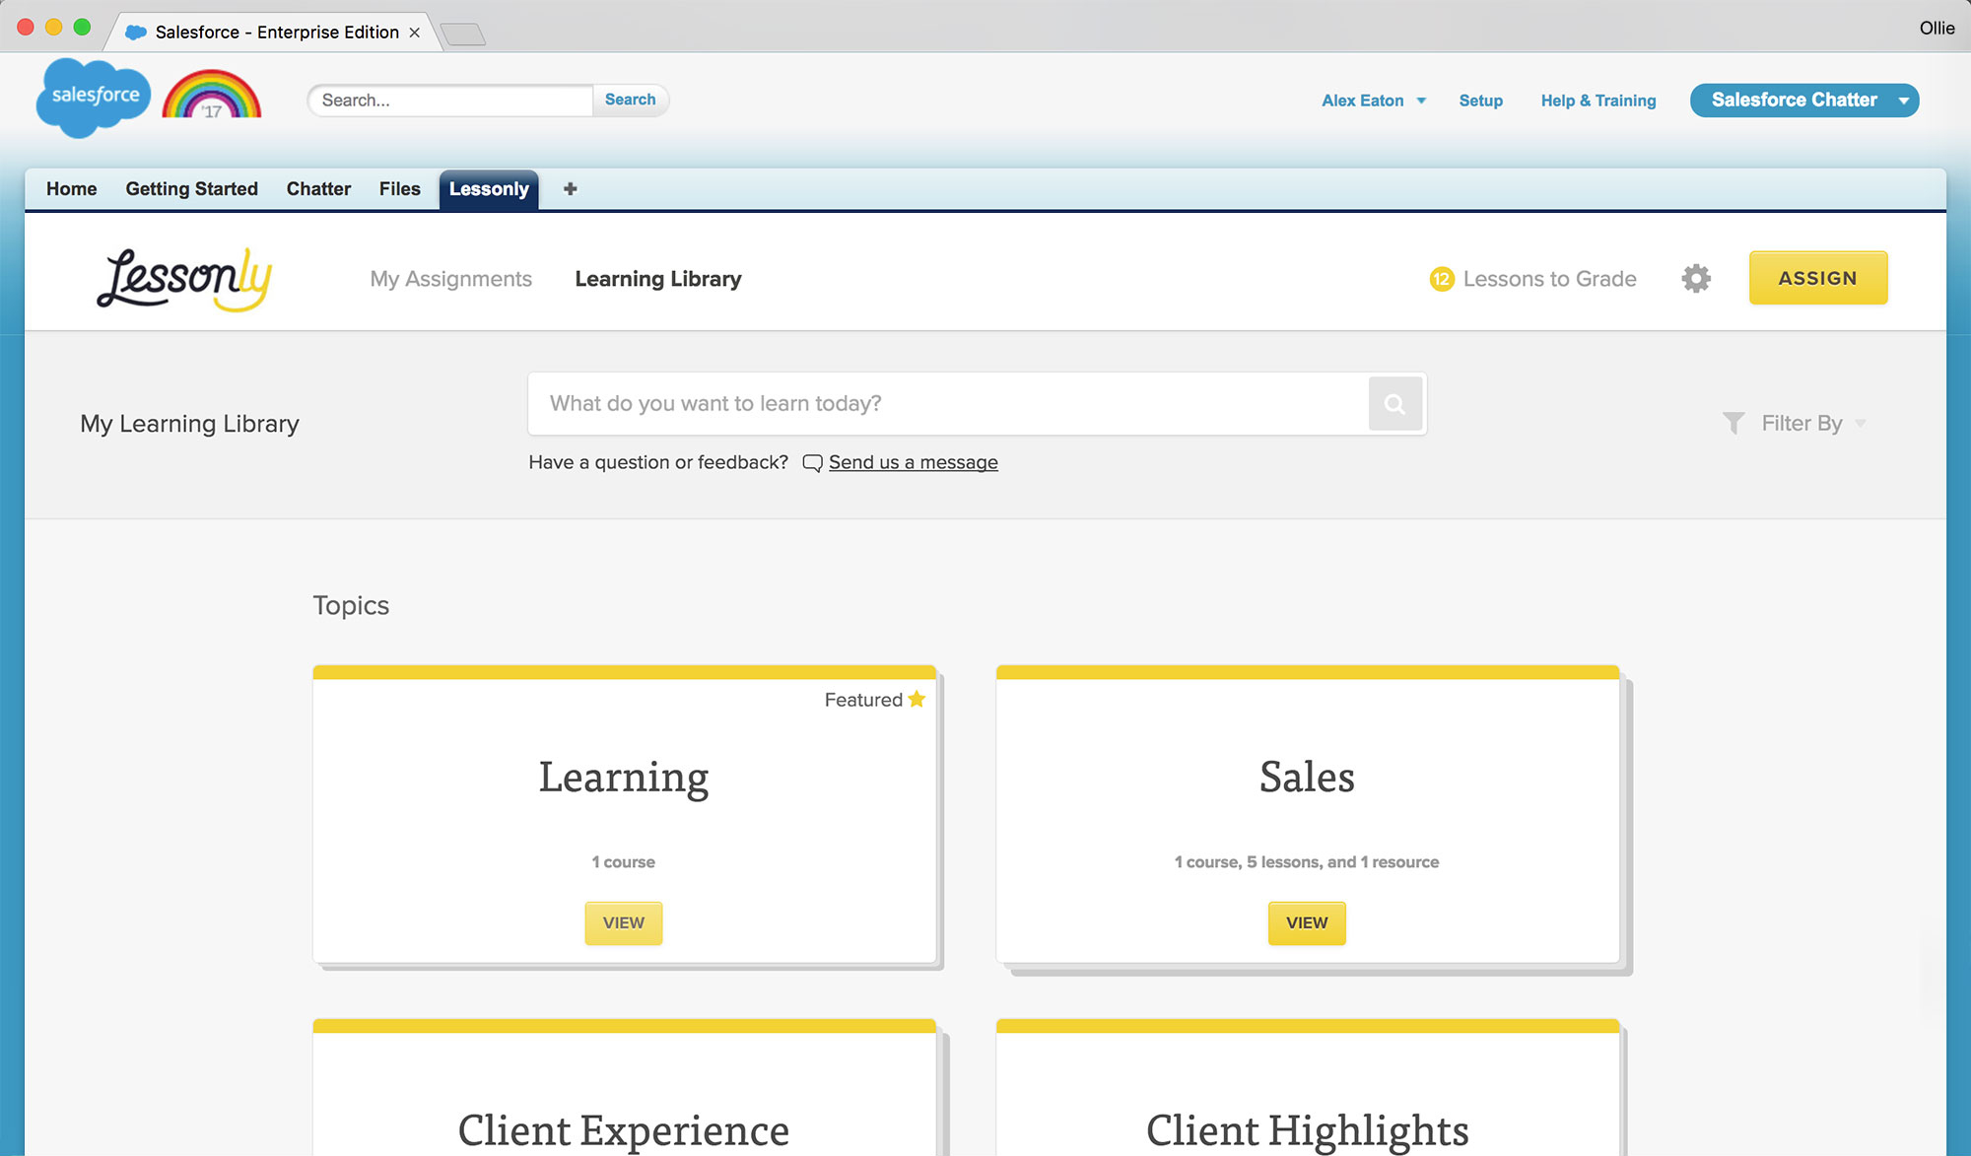
Task: Click Send us a message link
Action: pos(913,463)
